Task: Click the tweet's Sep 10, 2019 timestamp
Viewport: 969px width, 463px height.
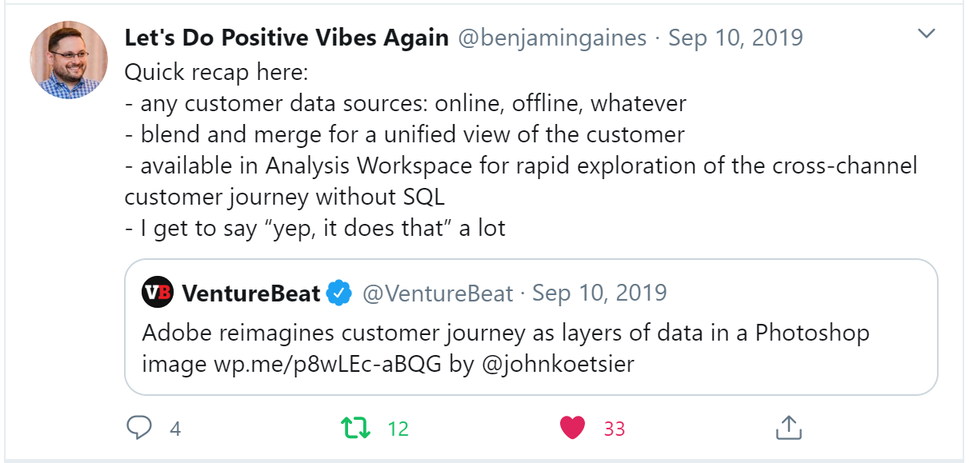Action: [735, 38]
